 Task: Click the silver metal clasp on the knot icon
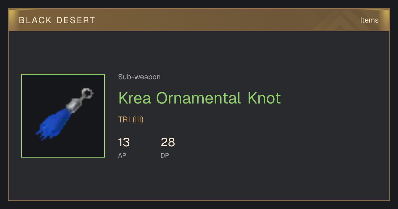point(74,104)
